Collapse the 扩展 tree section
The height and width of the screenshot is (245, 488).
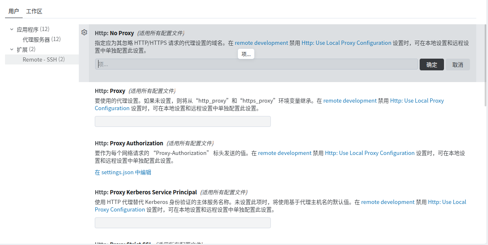coord(12,49)
